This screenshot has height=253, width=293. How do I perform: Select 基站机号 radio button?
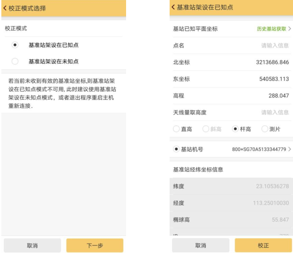coord(177,149)
